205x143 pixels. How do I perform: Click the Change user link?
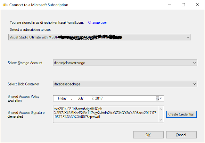[97, 22]
